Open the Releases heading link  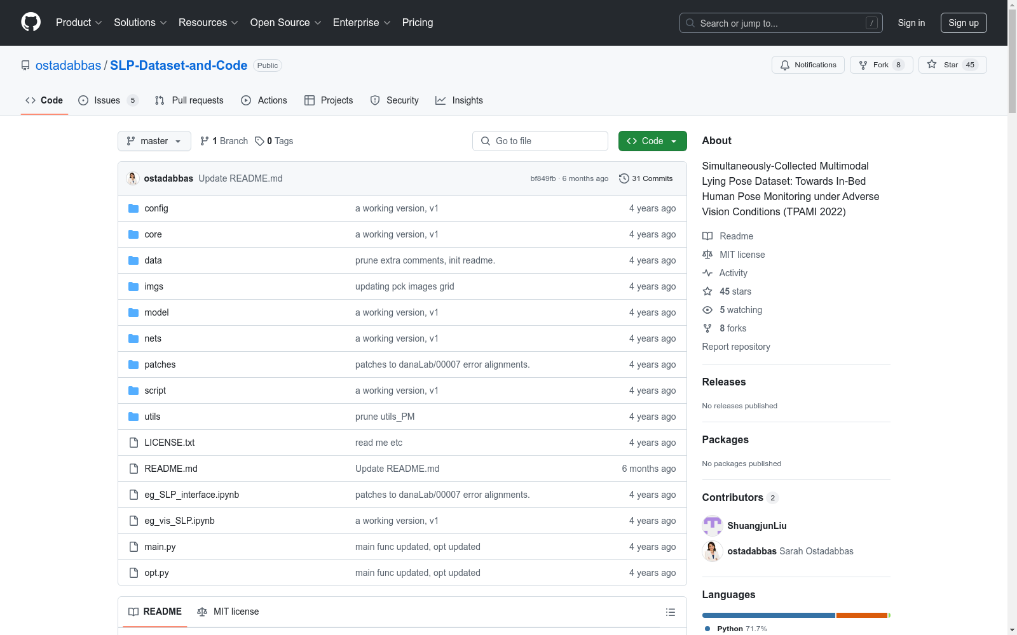[x=724, y=382]
